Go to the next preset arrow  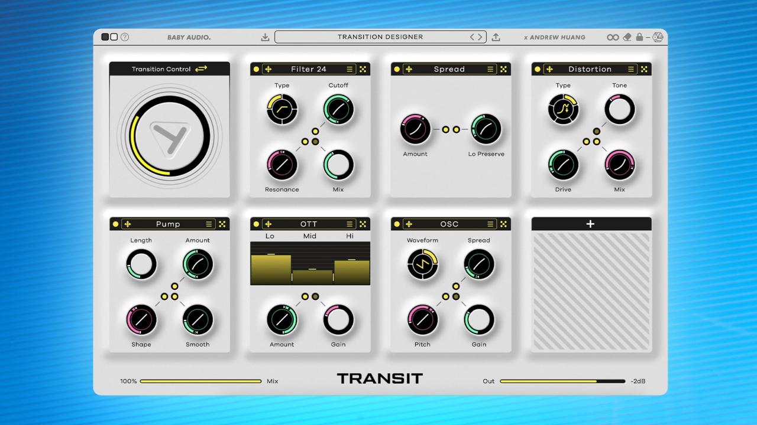pyautogui.click(x=480, y=37)
